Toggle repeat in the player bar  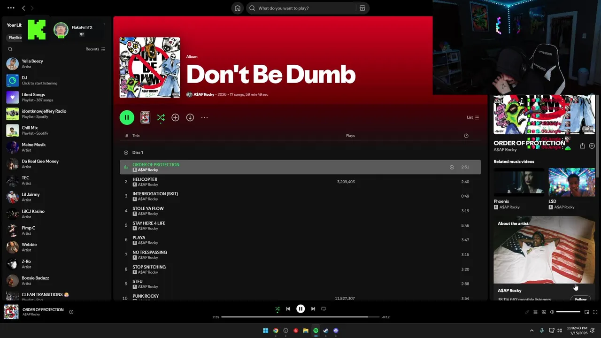point(324,309)
